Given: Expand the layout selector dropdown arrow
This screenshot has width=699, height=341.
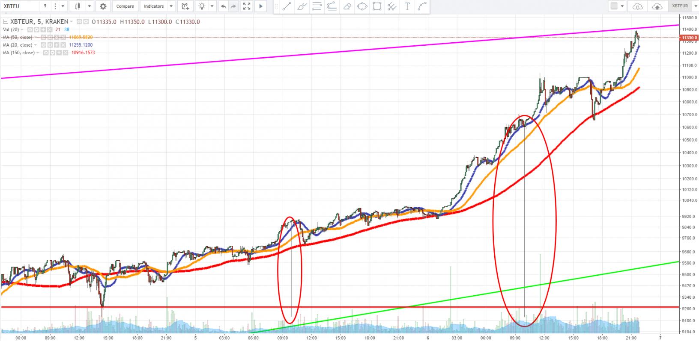Looking at the screenshot, I should [x=622, y=6].
